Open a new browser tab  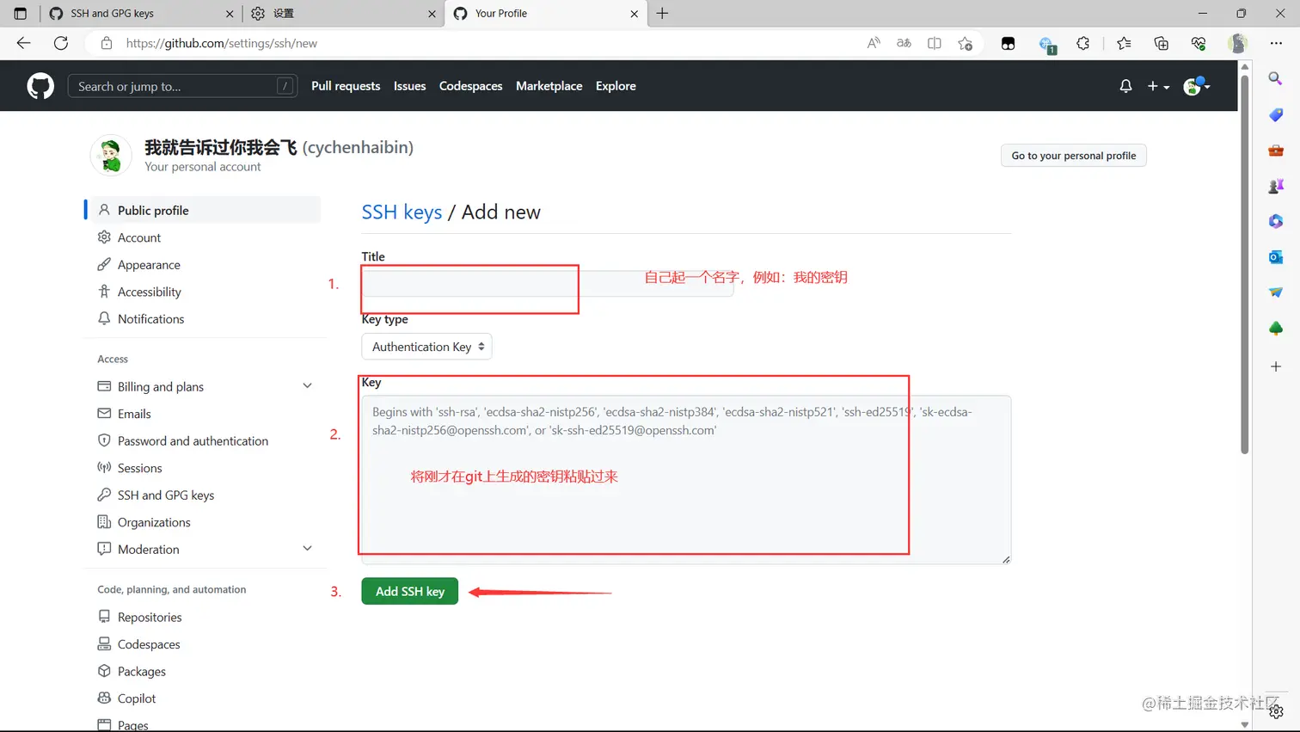click(x=662, y=13)
